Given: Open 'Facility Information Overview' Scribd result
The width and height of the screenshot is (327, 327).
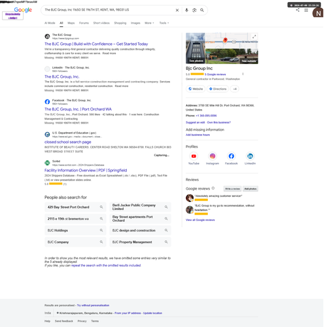Looking at the screenshot, I should 86,170.
